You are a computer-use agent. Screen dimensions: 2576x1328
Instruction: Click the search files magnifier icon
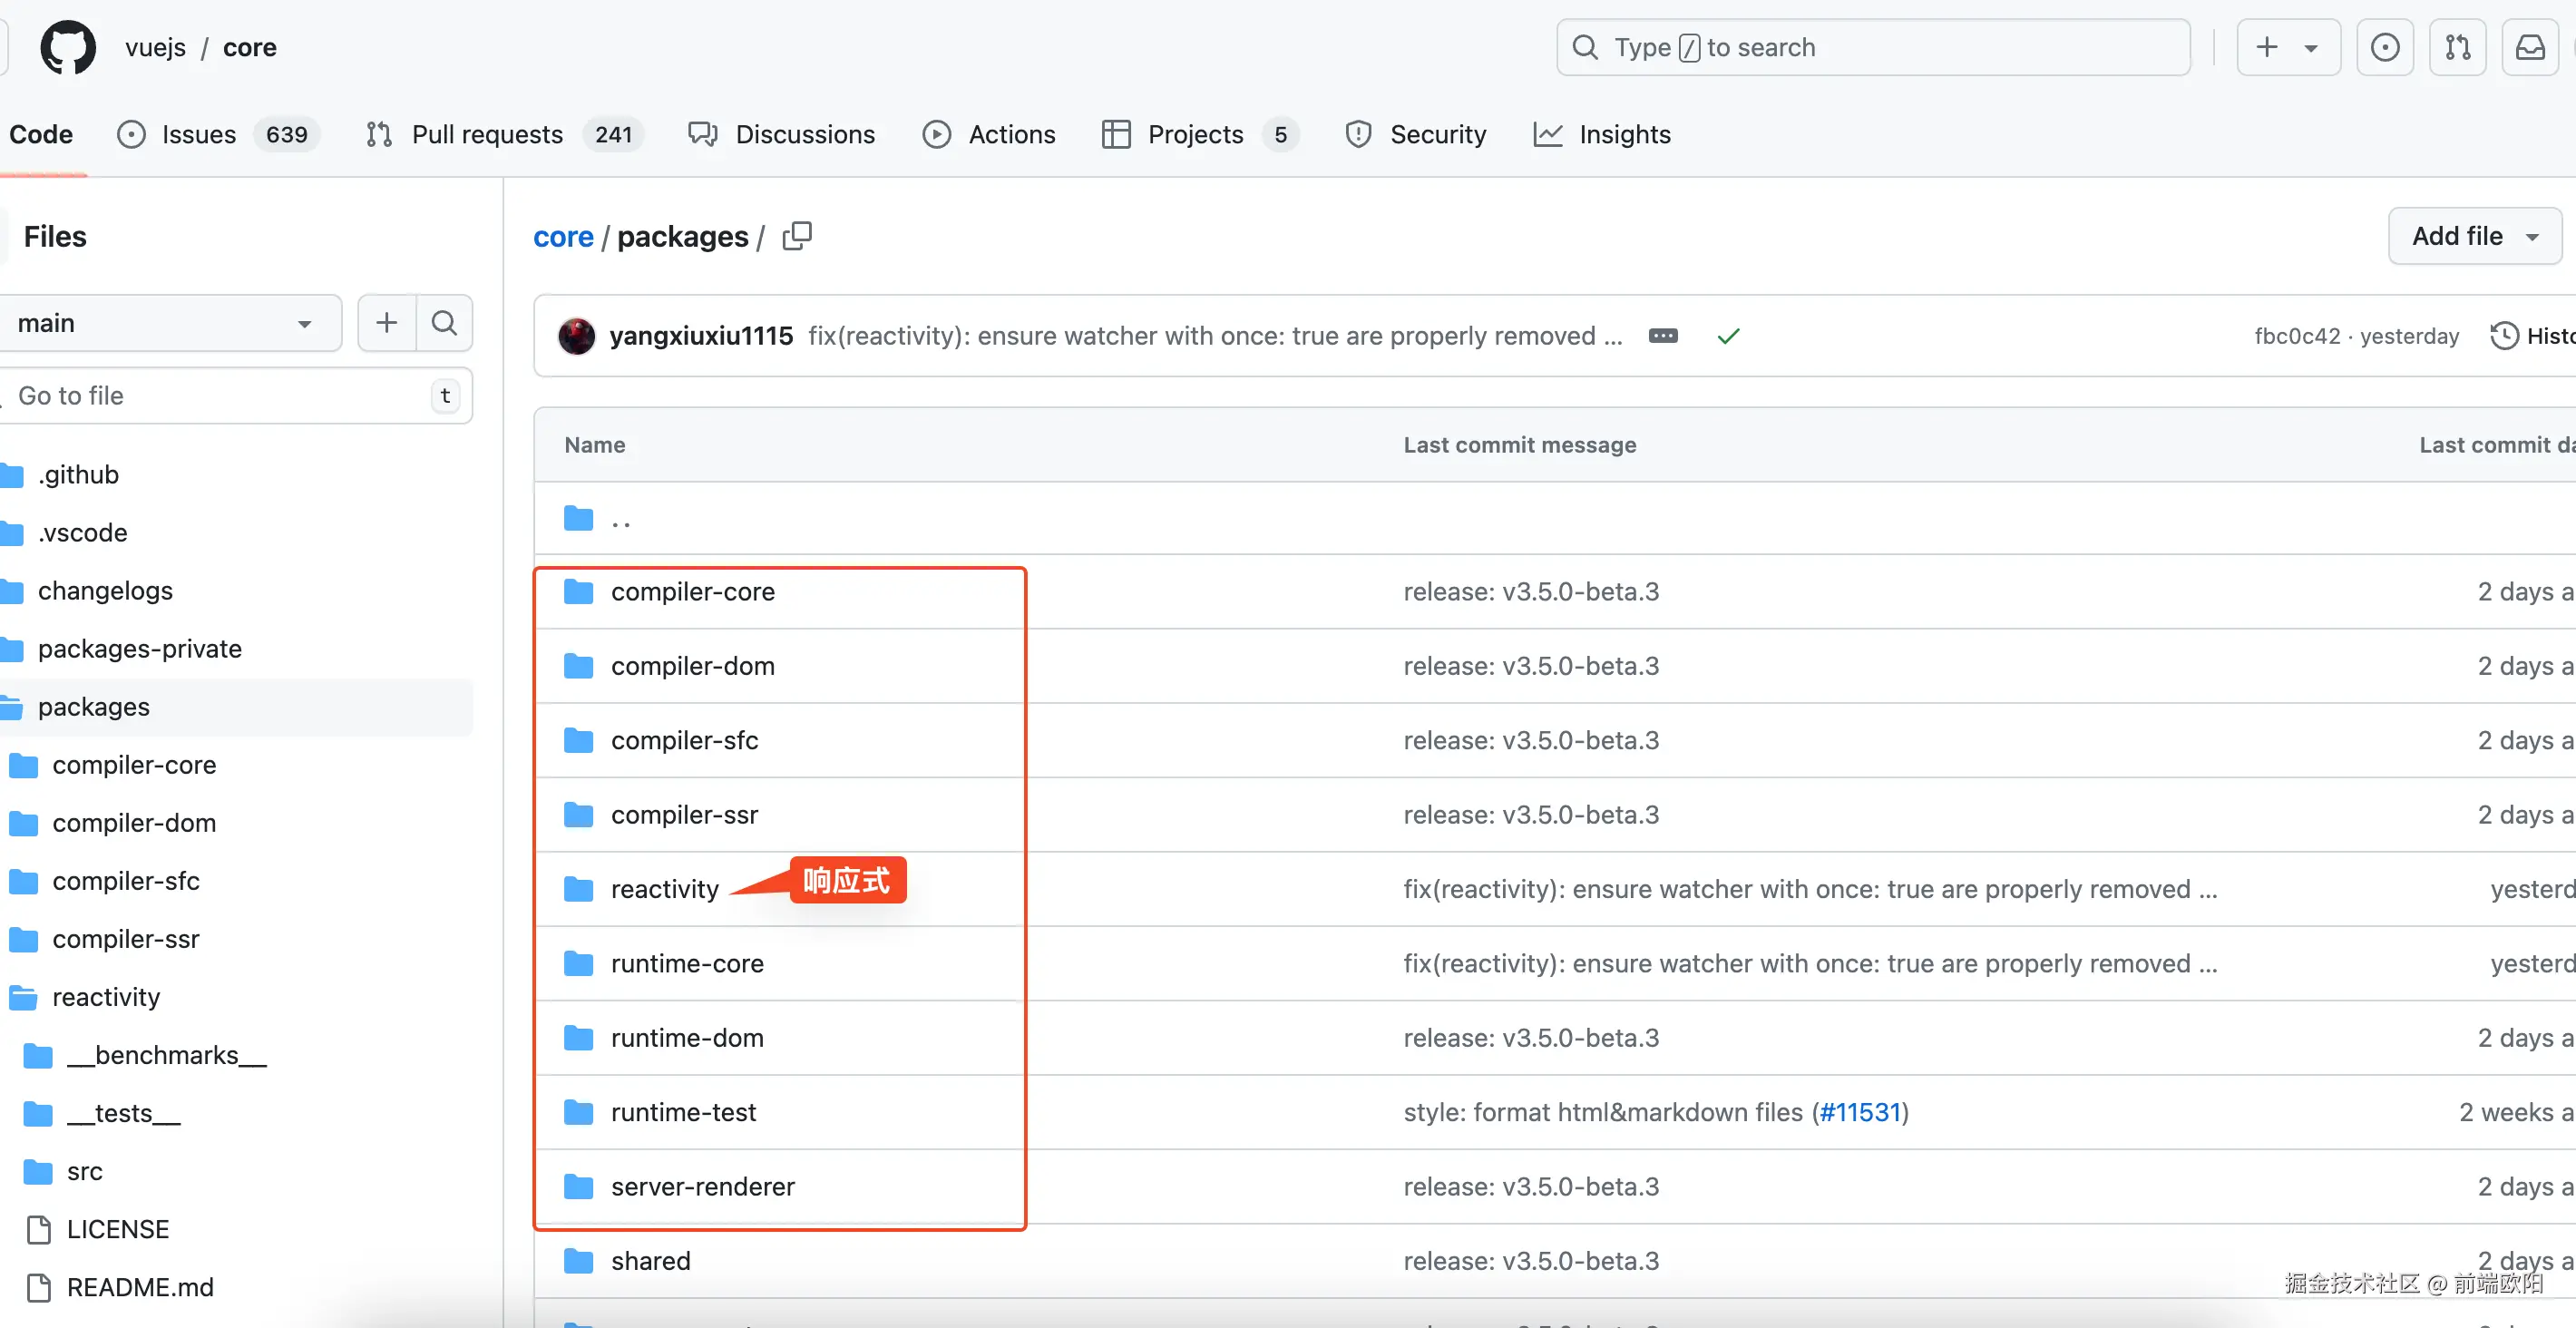coord(444,323)
